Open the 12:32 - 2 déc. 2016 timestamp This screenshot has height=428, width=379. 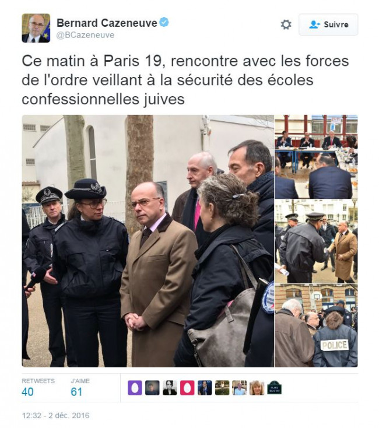(55, 415)
